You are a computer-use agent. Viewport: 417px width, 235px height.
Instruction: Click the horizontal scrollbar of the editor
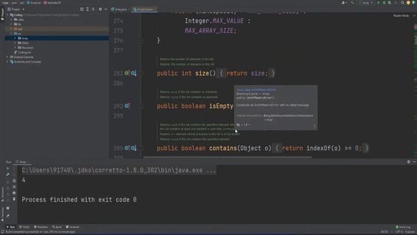pos(227,157)
